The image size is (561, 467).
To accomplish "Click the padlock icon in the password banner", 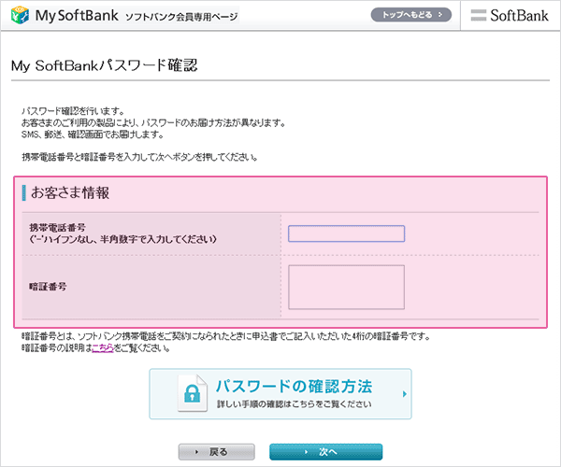I will pyautogui.click(x=193, y=393).
